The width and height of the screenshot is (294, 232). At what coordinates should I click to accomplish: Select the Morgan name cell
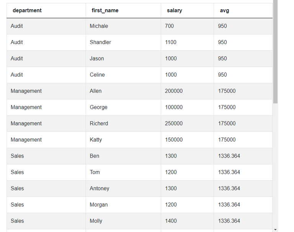click(x=99, y=205)
